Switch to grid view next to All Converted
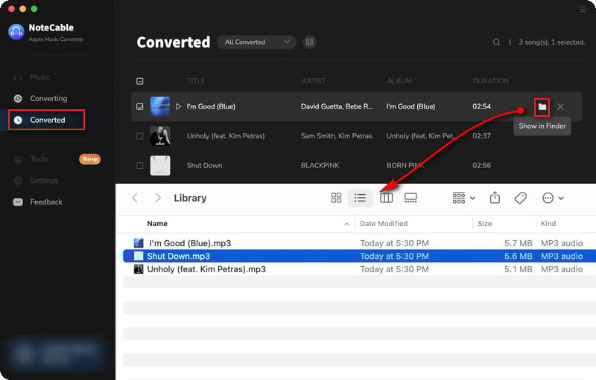Viewport: 596px width, 380px height. point(310,42)
